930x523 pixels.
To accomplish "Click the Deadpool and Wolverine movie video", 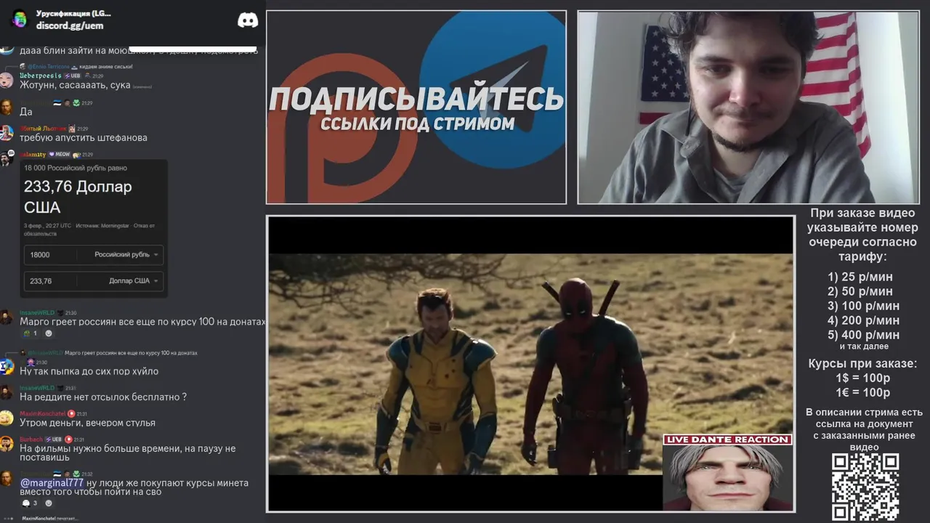I will (x=530, y=363).
